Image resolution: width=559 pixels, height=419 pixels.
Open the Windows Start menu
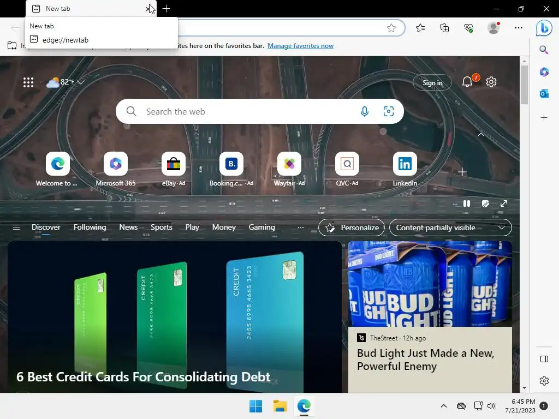point(255,406)
